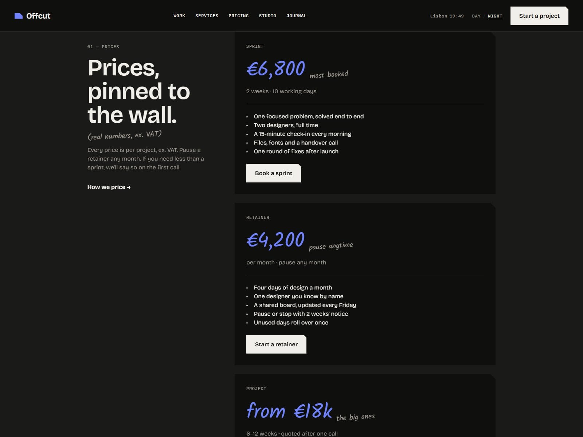Click the from €18k project price

(x=289, y=411)
